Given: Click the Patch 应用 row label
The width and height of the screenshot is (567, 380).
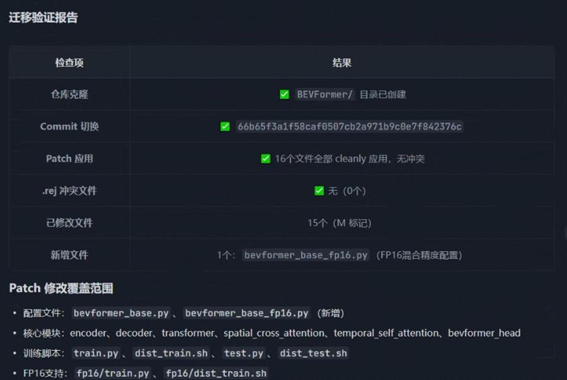Looking at the screenshot, I should pyautogui.click(x=69, y=158).
